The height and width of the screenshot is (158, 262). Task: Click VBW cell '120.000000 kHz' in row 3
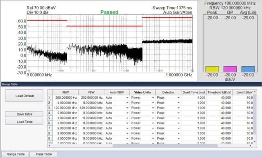[x=91, y=108]
